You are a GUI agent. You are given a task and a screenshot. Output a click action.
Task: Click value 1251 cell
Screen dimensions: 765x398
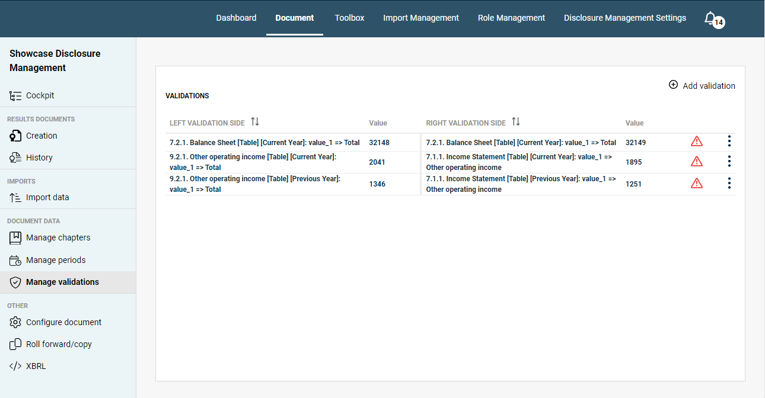point(633,184)
